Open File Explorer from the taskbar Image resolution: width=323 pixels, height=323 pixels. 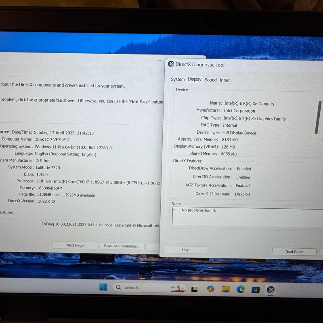[226, 289]
